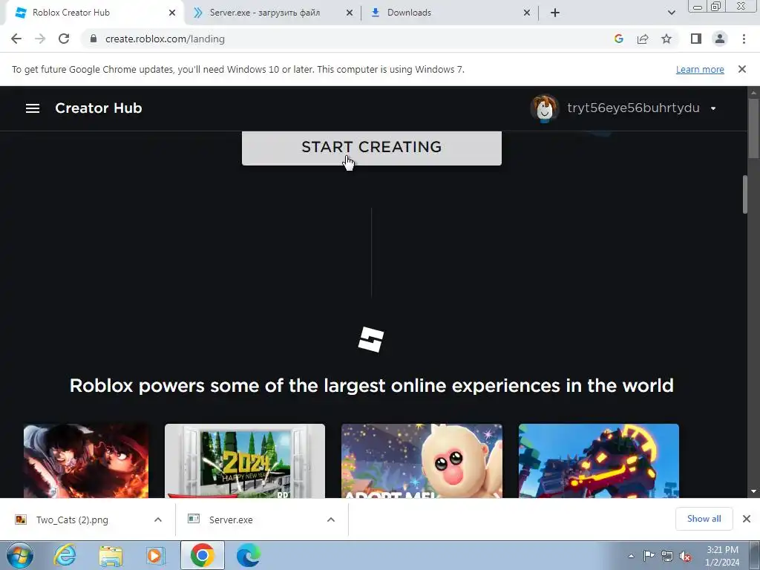The image size is (760, 570).
Task: Open the Chrome profile icon
Action: point(720,39)
